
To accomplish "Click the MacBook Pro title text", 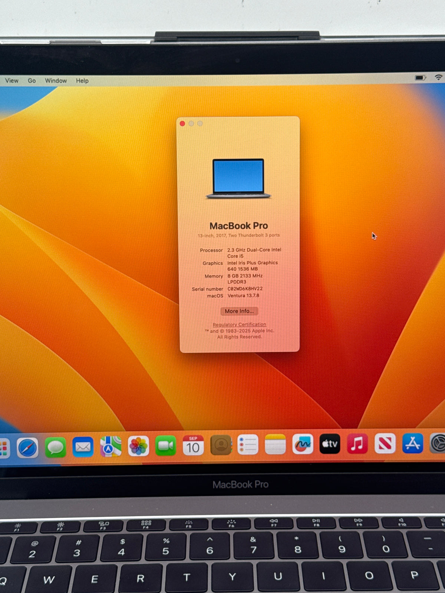I will tap(239, 226).
